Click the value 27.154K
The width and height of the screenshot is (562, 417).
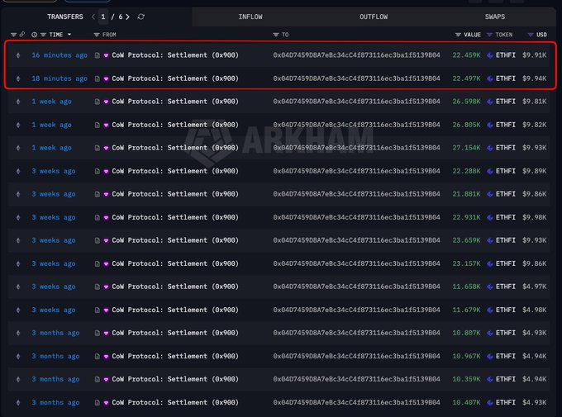point(466,148)
